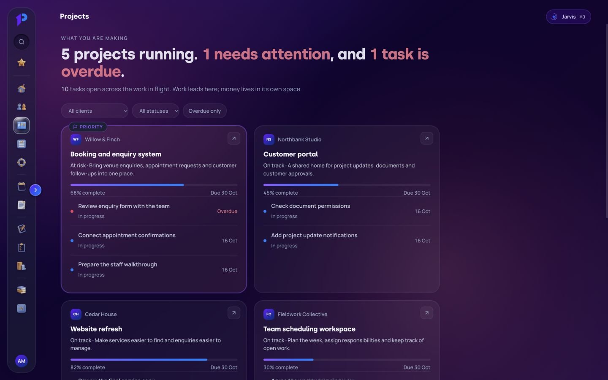Open the document page icon

[22, 205]
